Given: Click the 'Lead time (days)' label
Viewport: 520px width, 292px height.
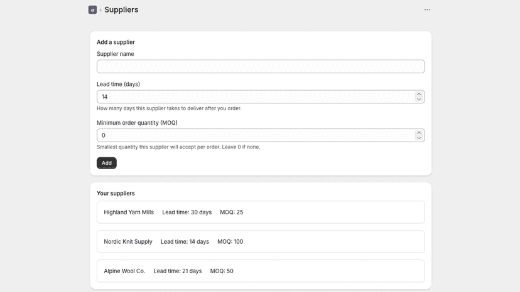Looking at the screenshot, I should pos(119,84).
